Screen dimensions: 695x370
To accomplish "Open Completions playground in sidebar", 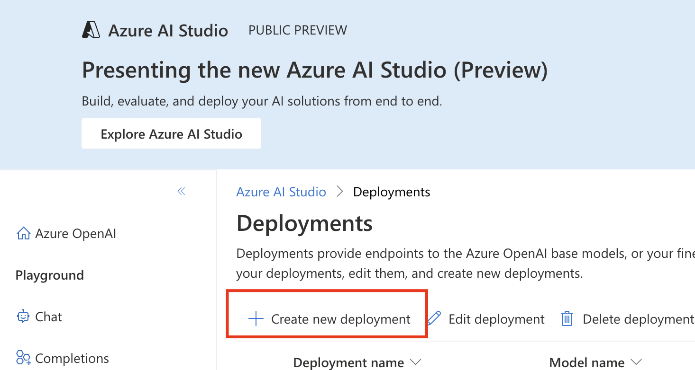I will pyautogui.click(x=63, y=358).
